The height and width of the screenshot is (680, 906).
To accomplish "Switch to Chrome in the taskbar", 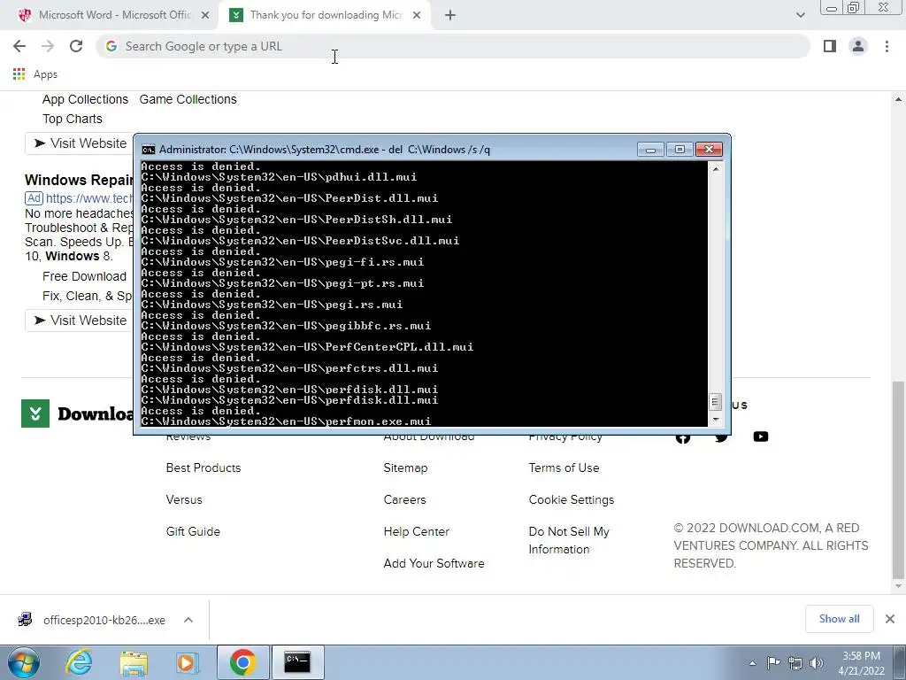I will [x=243, y=662].
